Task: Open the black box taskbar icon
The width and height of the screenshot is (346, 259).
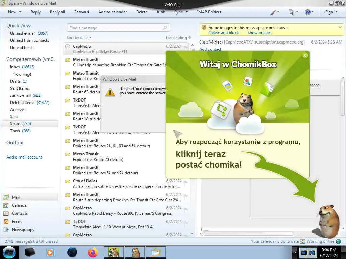Action: (x=30, y=252)
